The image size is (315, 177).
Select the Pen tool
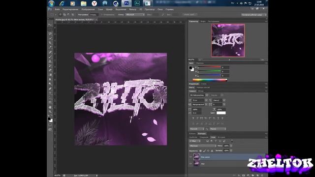click(50, 88)
